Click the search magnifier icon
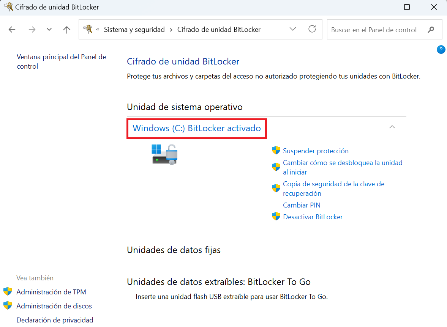 point(431,30)
